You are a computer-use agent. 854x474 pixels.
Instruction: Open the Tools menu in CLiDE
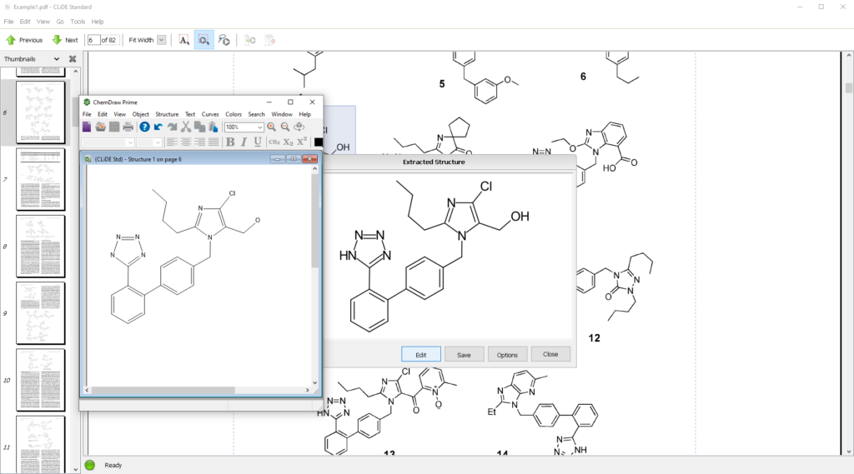[x=78, y=21]
